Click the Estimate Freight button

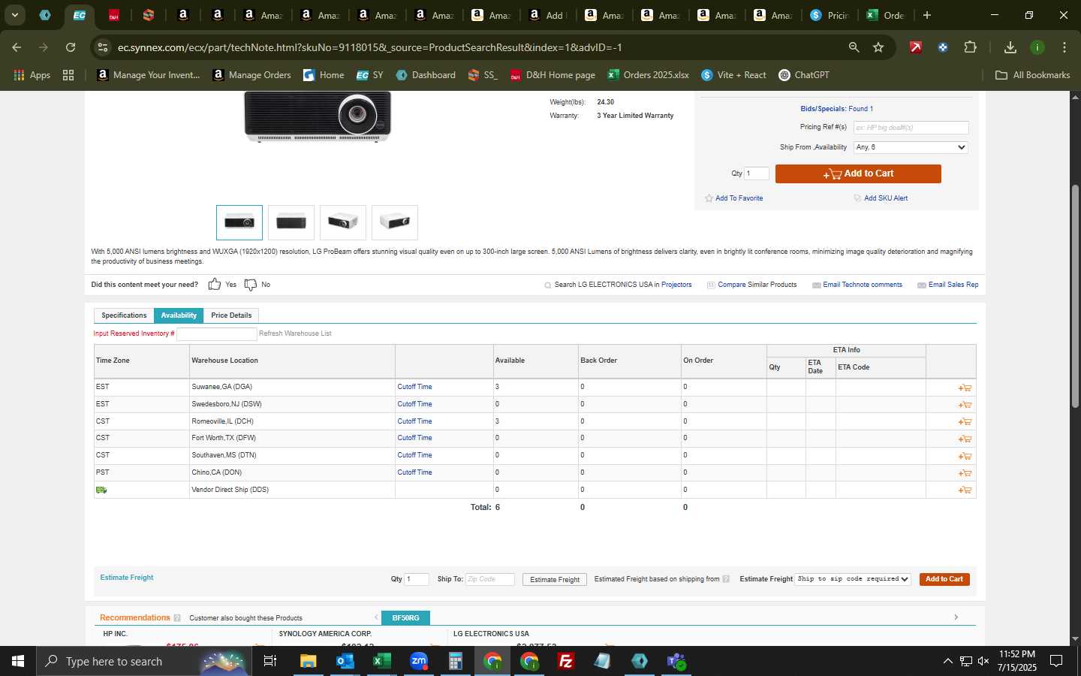pos(555,579)
